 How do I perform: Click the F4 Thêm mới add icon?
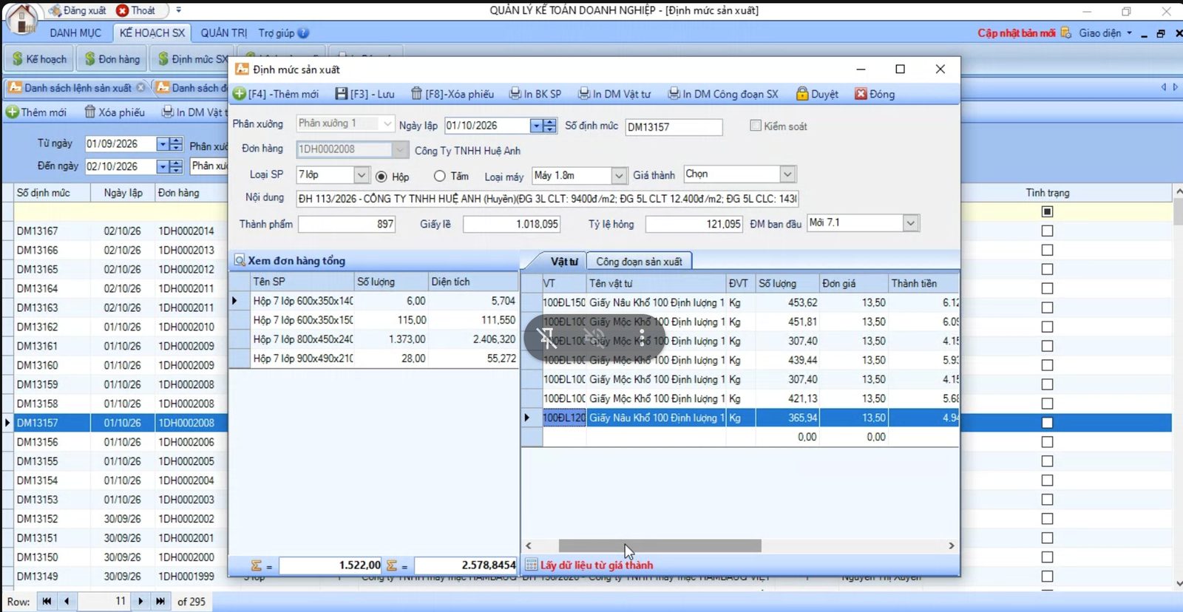[240, 94]
